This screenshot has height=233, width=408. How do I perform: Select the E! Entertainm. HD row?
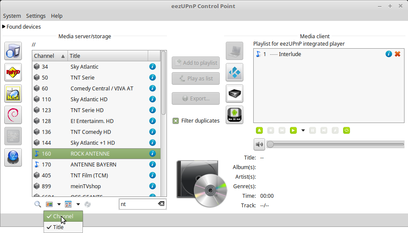(x=96, y=121)
